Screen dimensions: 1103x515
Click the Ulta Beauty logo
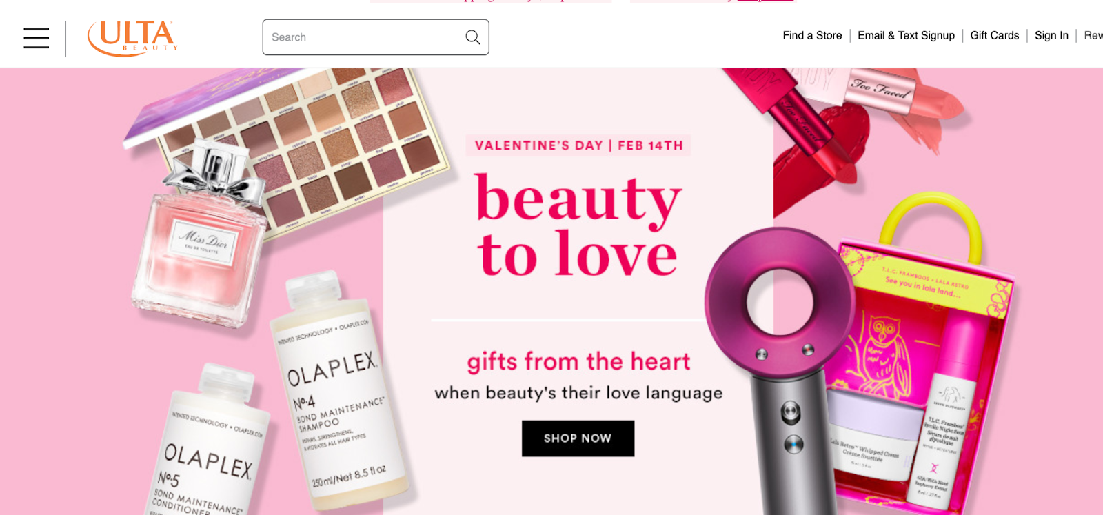coord(133,38)
